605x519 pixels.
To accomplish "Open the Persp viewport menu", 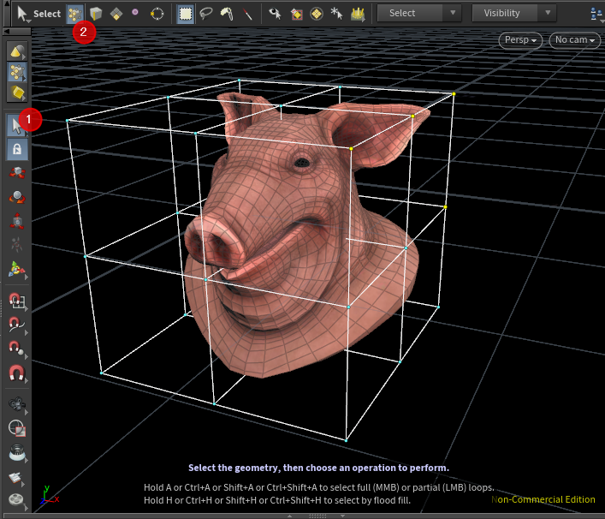I will pos(520,39).
